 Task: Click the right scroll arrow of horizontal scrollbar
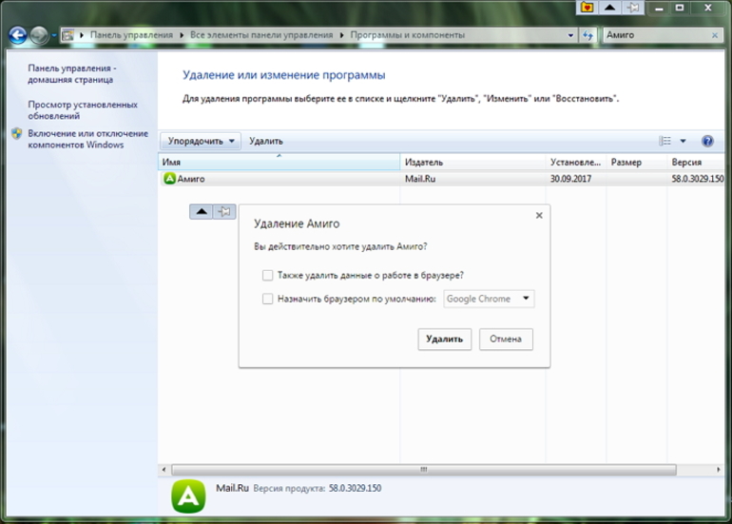719,470
